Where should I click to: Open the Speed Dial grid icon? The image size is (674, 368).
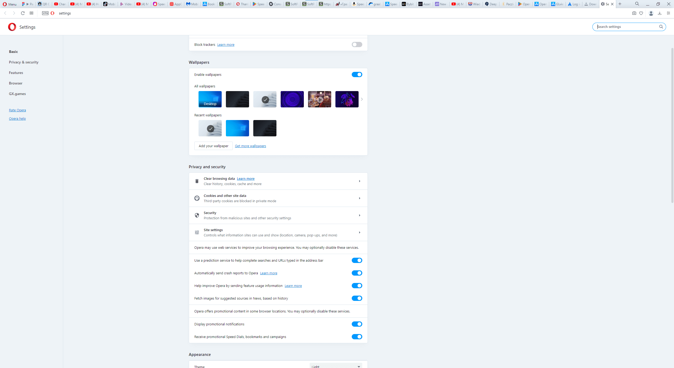click(x=31, y=13)
